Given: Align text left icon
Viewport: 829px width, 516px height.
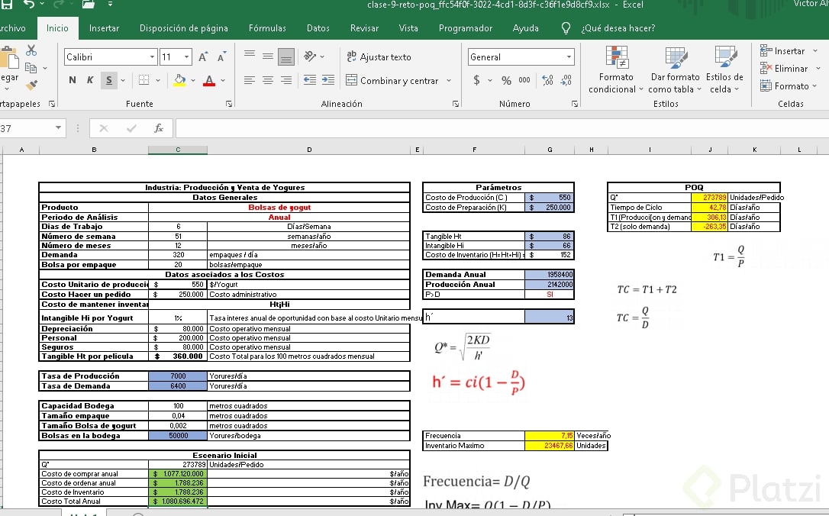Looking at the screenshot, I should point(250,80).
